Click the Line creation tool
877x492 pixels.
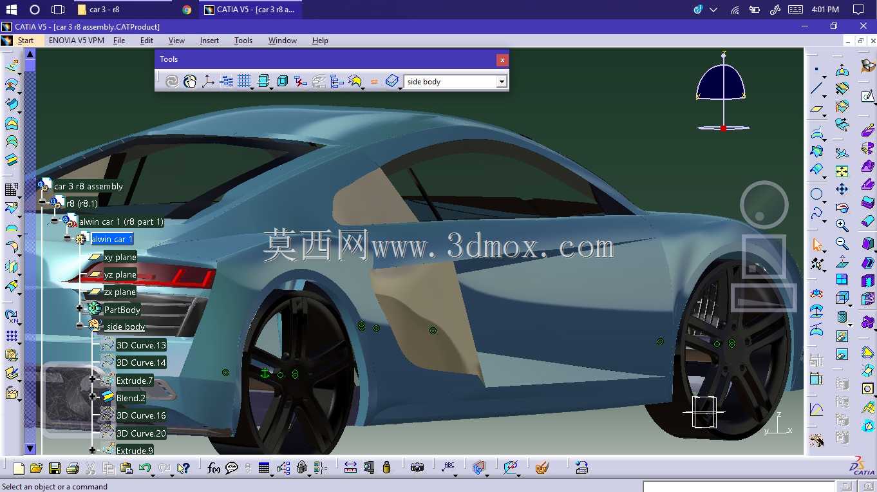(817, 89)
